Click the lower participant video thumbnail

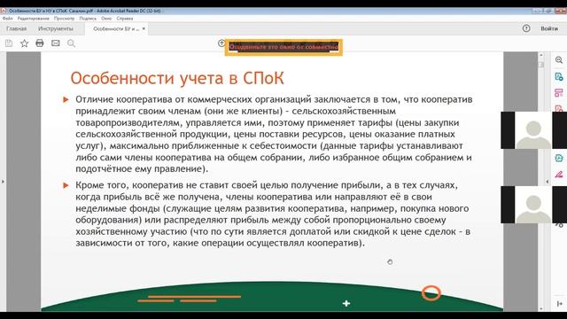pyautogui.click(x=533, y=205)
